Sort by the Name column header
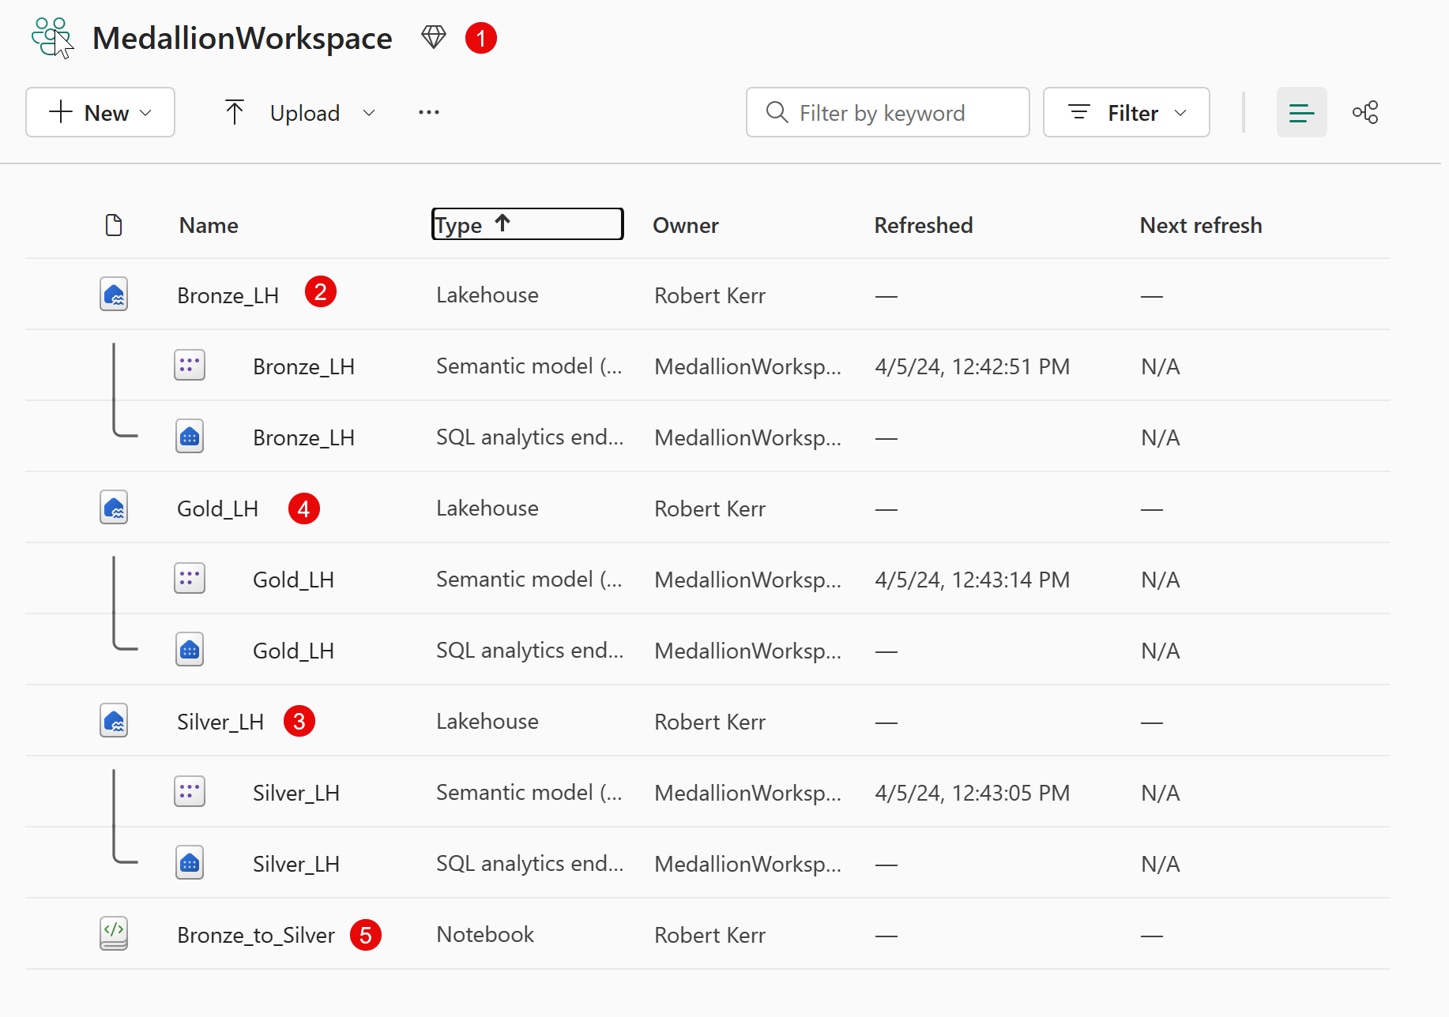 point(209,225)
